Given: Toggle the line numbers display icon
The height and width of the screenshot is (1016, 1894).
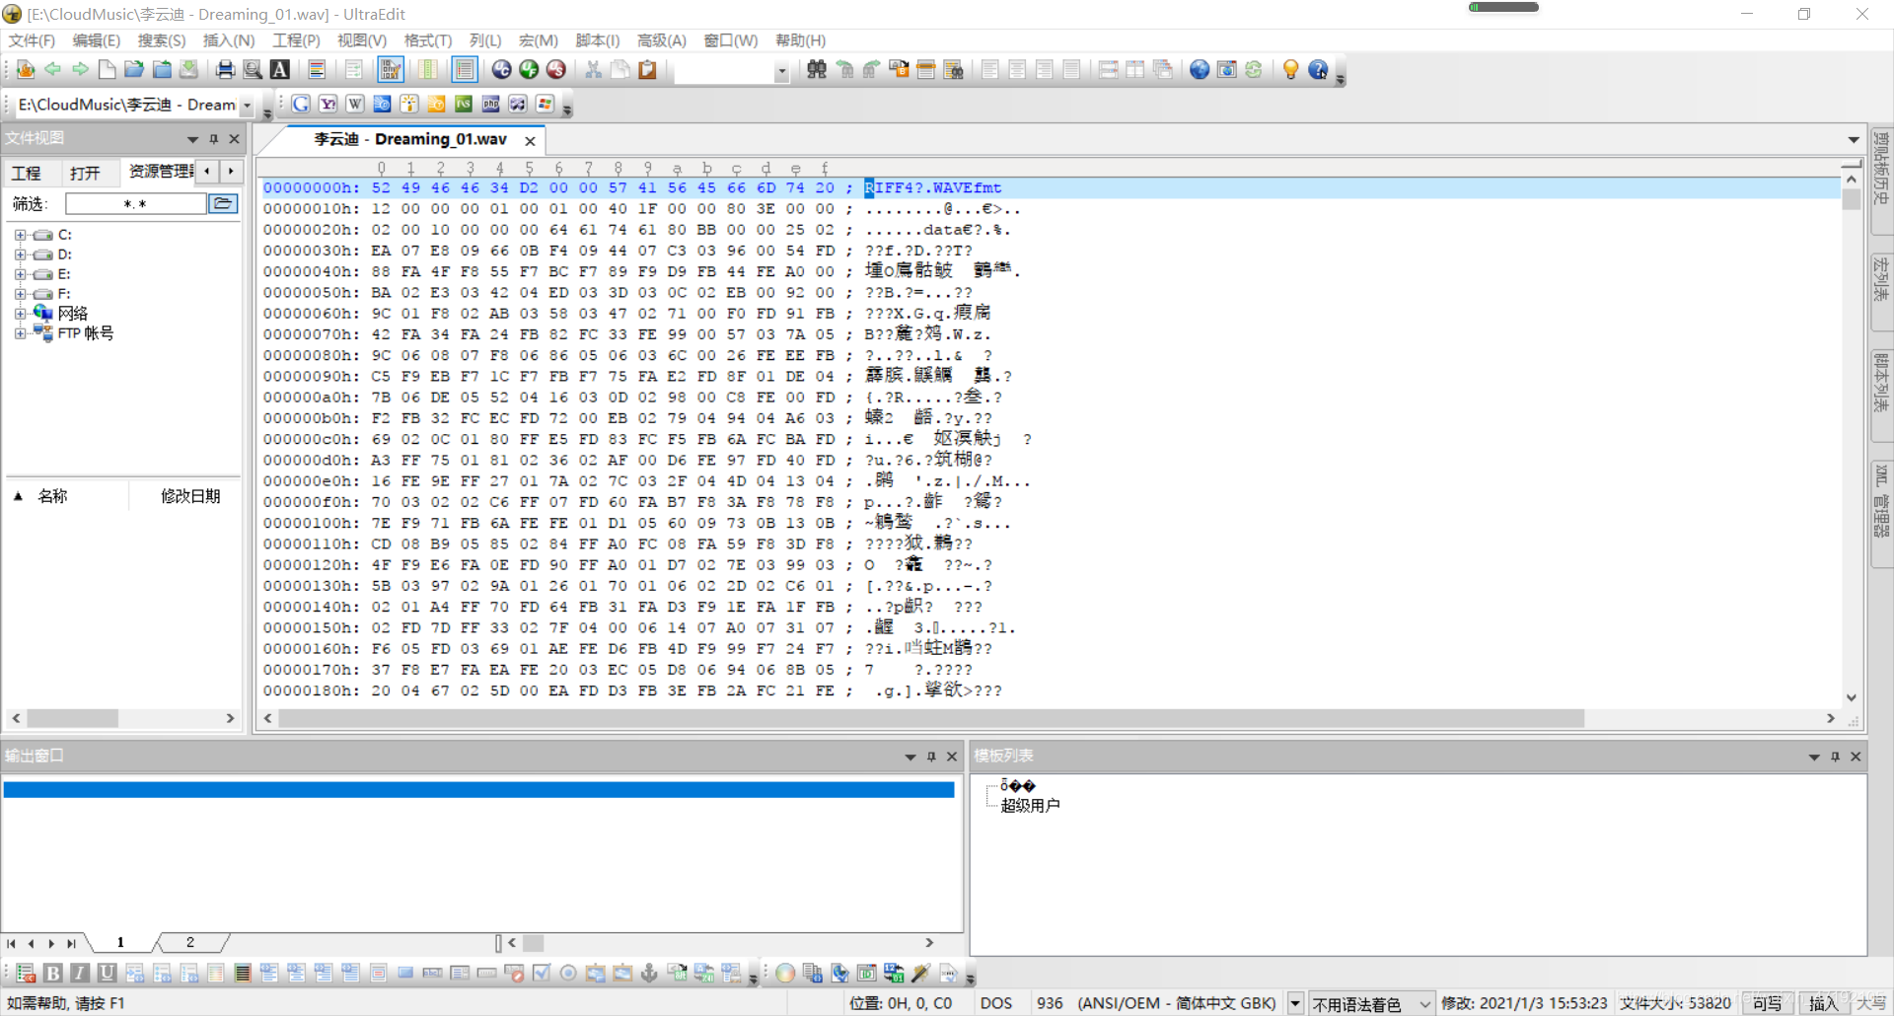Looking at the screenshot, I should coord(465,69).
